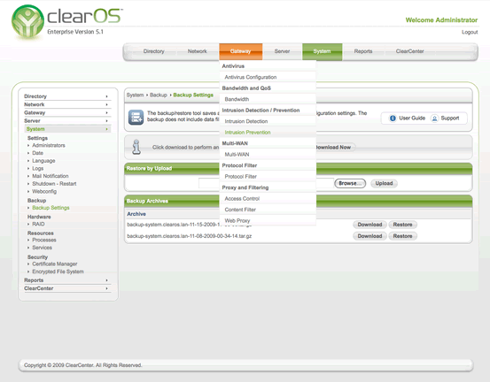Open Mail Notification in sidebar
Image resolution: width=490 pixels, height=382 pixels.
51,176
